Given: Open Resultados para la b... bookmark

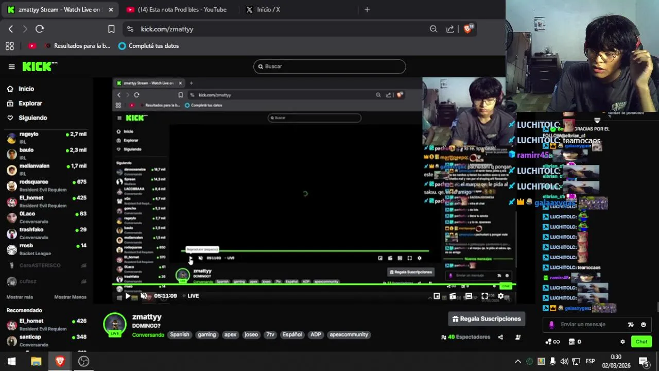Looking at the screenshot, I should tap(78, 46).
